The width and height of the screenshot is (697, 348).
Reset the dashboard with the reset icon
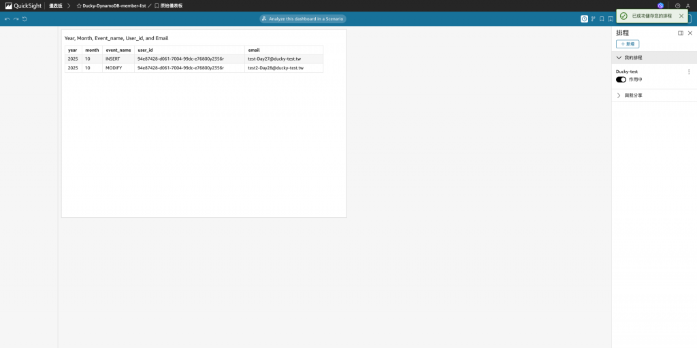25,19
